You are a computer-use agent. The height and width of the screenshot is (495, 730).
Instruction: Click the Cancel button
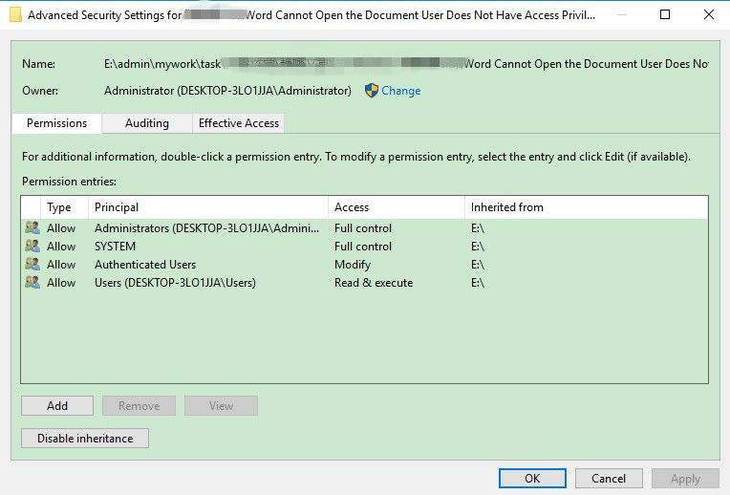609,478
